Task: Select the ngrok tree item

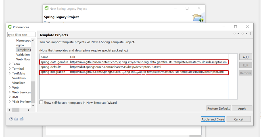Action: (20, 45)
